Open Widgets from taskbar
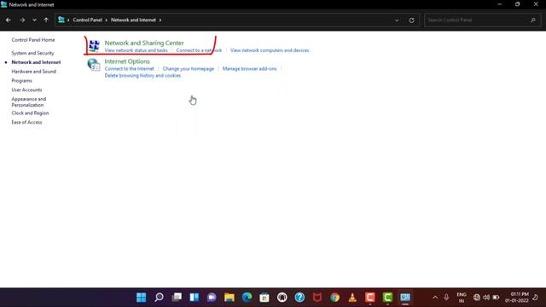Image resolution: width=546 pixels, height=307 pixels. pyautogui.click(x=195, y=298)
